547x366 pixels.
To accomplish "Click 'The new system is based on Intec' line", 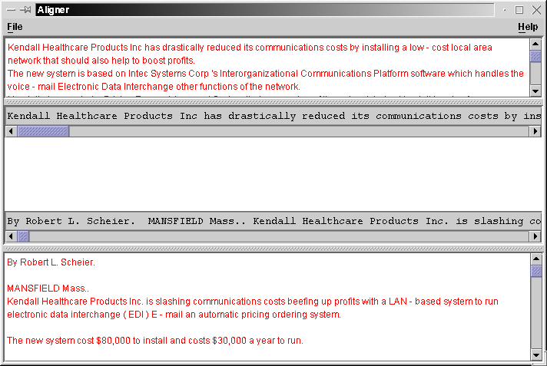I will 266,74.
